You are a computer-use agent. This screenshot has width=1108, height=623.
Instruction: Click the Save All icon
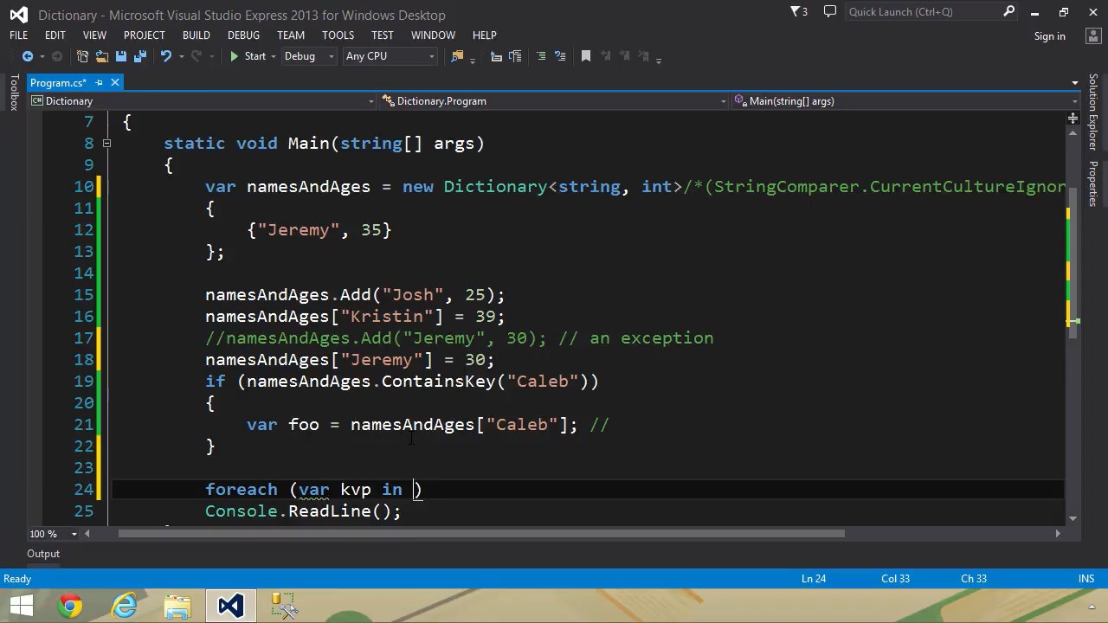point(139,56)
